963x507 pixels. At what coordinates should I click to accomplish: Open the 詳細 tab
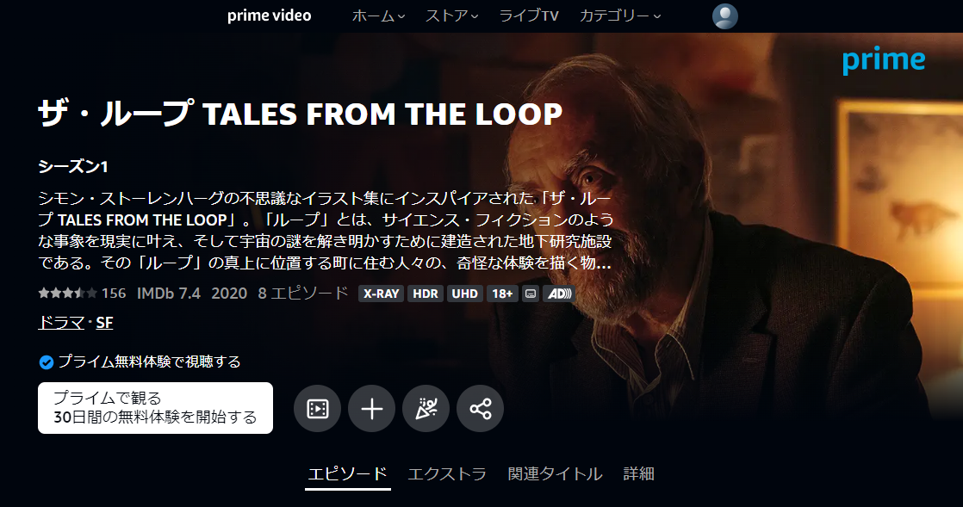pyautogui.click(x=639, y=473)
